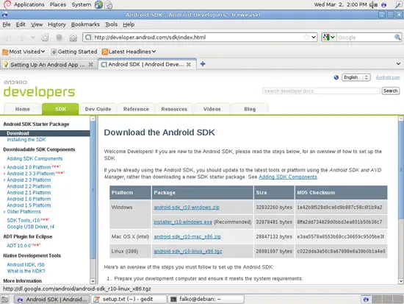Open the URL history dropdown arrow
Image resolution: width=404 pixels, height=304 pixels.
[314, 38]
